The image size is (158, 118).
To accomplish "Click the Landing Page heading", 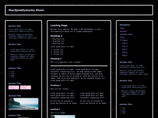I will 59,25.
